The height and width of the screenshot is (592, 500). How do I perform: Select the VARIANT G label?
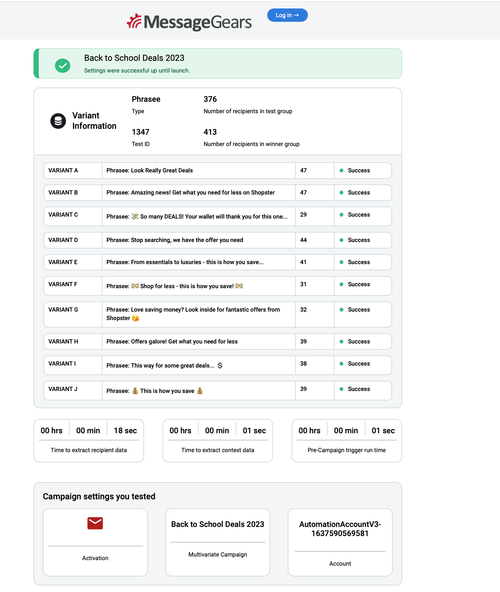63,310
